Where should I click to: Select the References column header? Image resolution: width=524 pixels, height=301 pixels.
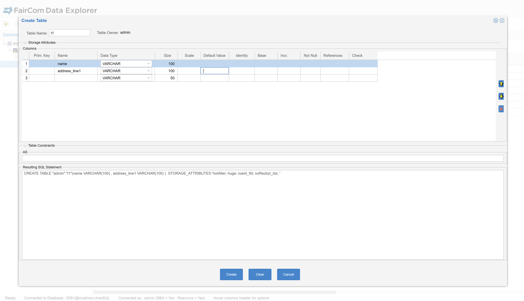[335, 56]
